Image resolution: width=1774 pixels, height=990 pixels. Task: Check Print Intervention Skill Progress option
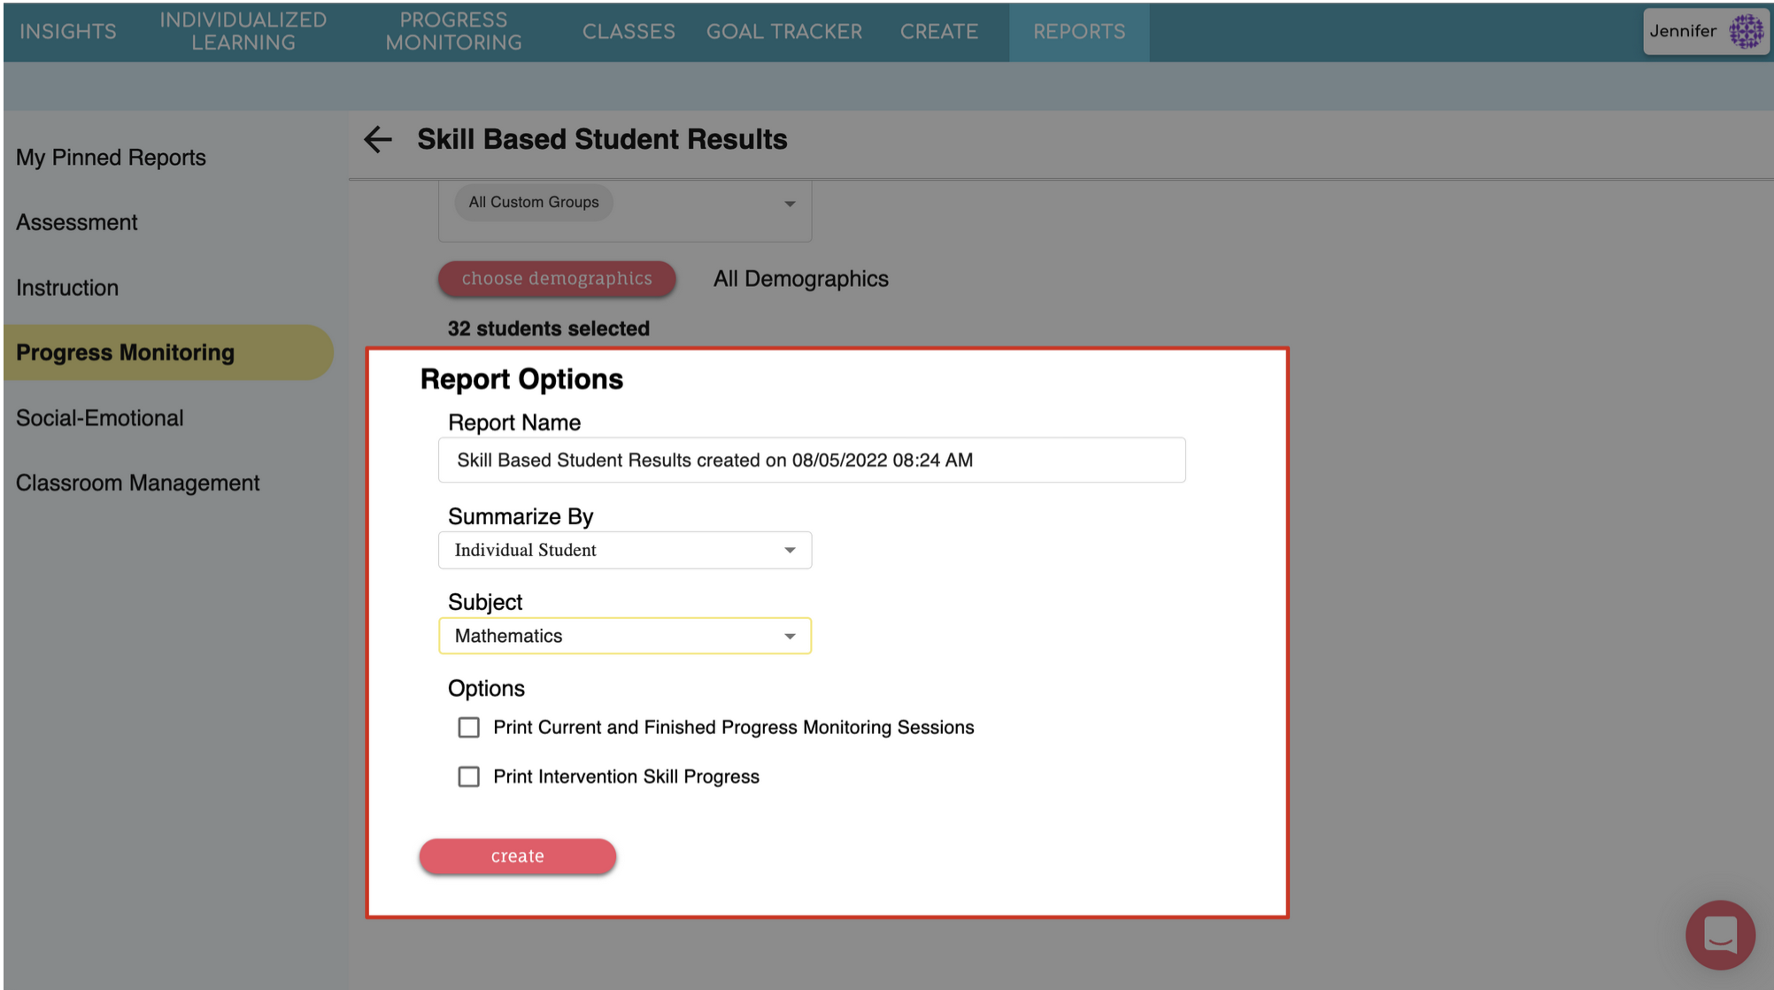[468, 777]
